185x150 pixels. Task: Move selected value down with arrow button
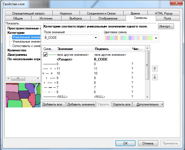155,77
